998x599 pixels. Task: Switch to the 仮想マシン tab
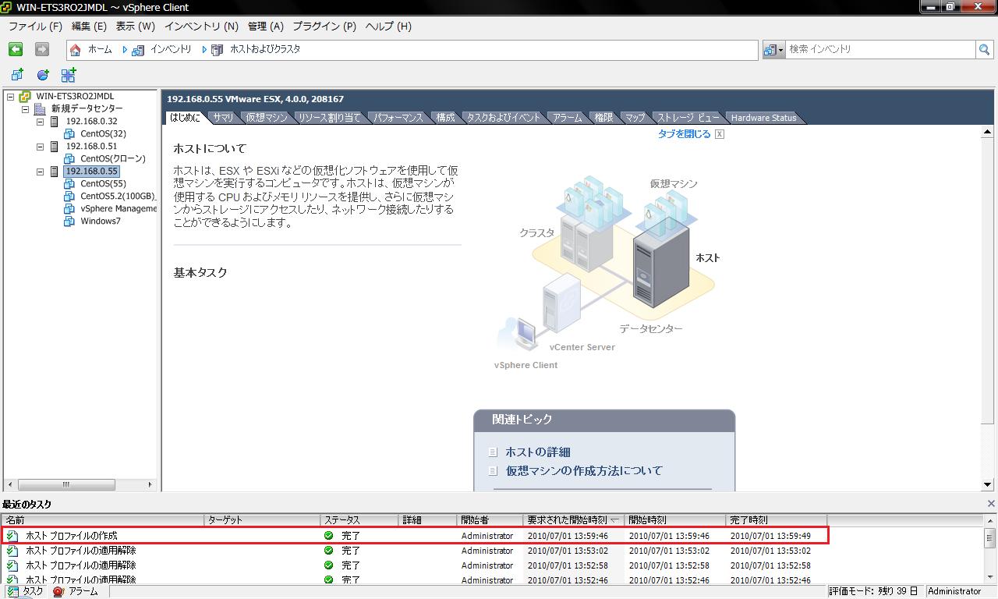coord(266,118)
